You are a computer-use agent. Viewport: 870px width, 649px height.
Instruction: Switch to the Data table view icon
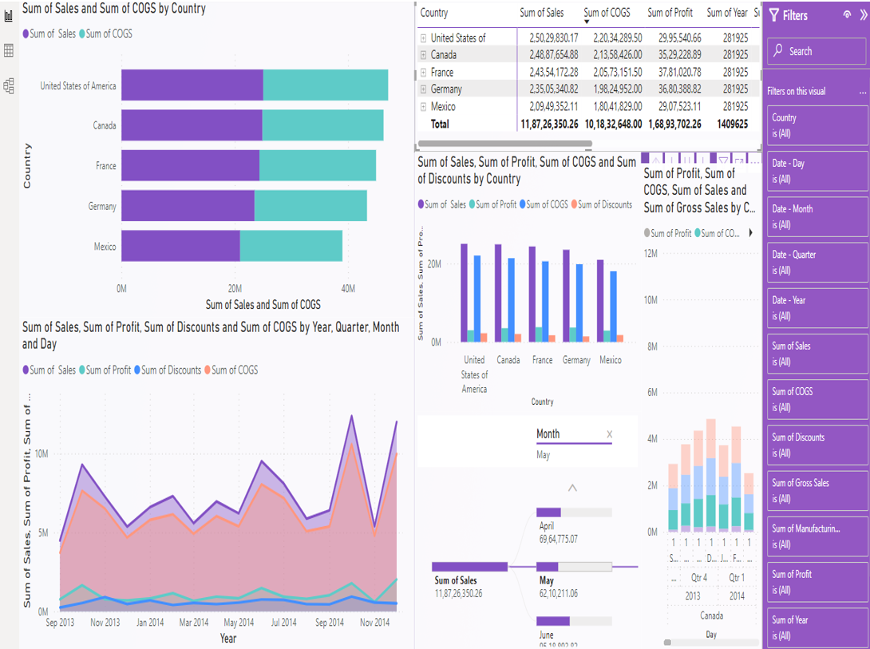(x=9, y=51)
